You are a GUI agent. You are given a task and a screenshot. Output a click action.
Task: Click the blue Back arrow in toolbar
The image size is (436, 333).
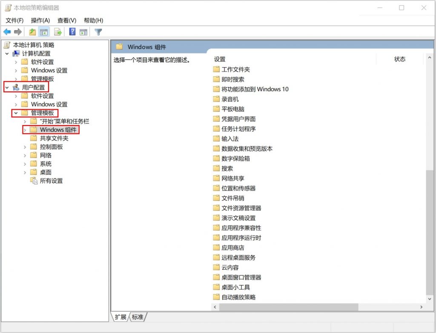coord(7,32)
